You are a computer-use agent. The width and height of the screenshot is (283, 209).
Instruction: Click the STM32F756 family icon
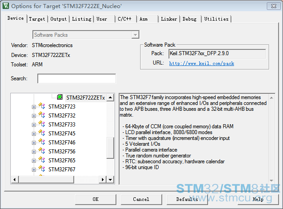pyautogui.click(x=42, y=151)
